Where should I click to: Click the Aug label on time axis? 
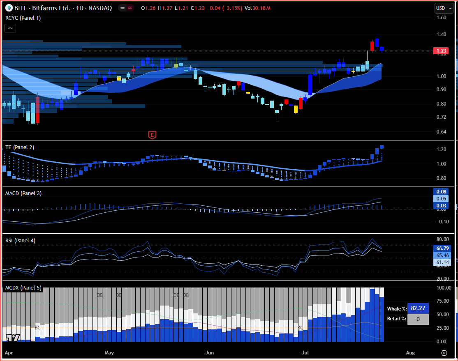410,353
